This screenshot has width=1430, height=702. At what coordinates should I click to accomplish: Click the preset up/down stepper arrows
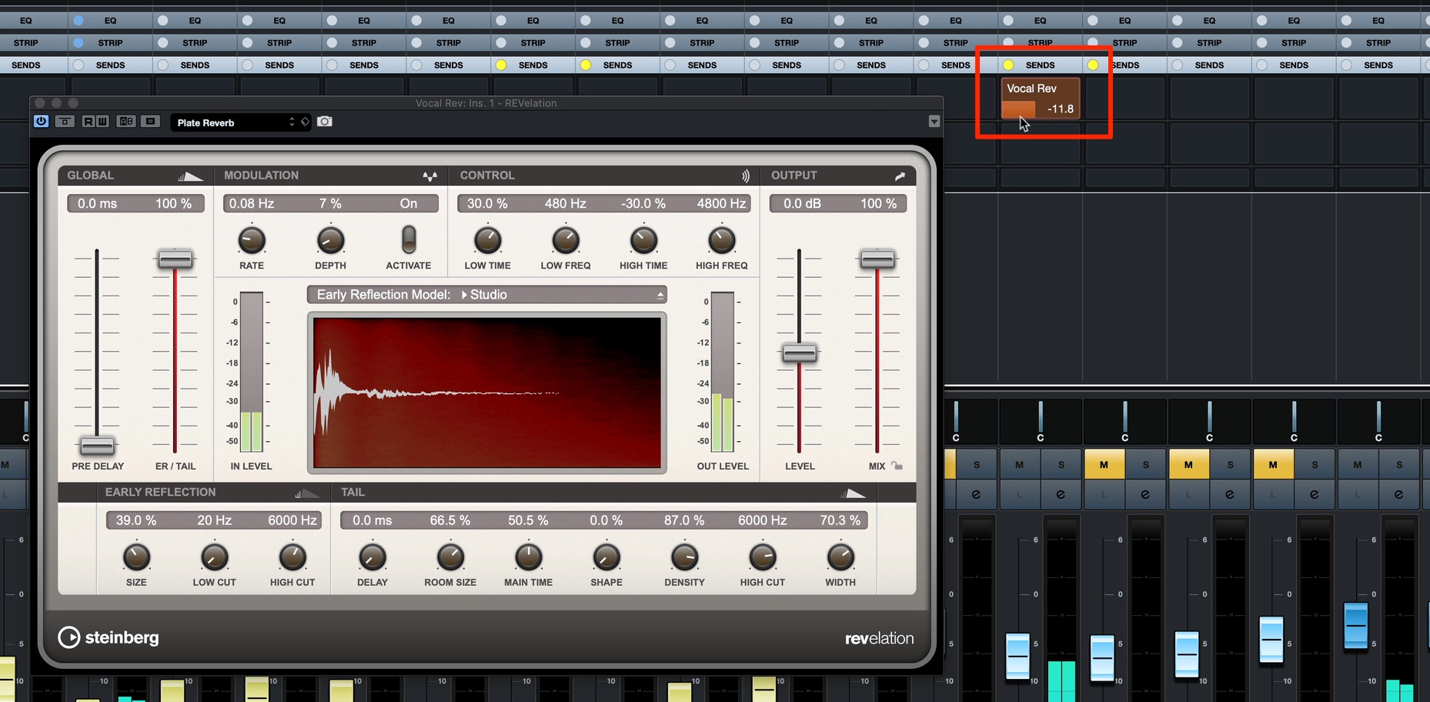click(x=292, y=122)
